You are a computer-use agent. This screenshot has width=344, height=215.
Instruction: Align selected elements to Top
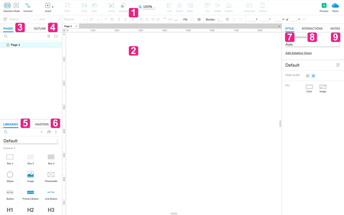pos(207,6)
